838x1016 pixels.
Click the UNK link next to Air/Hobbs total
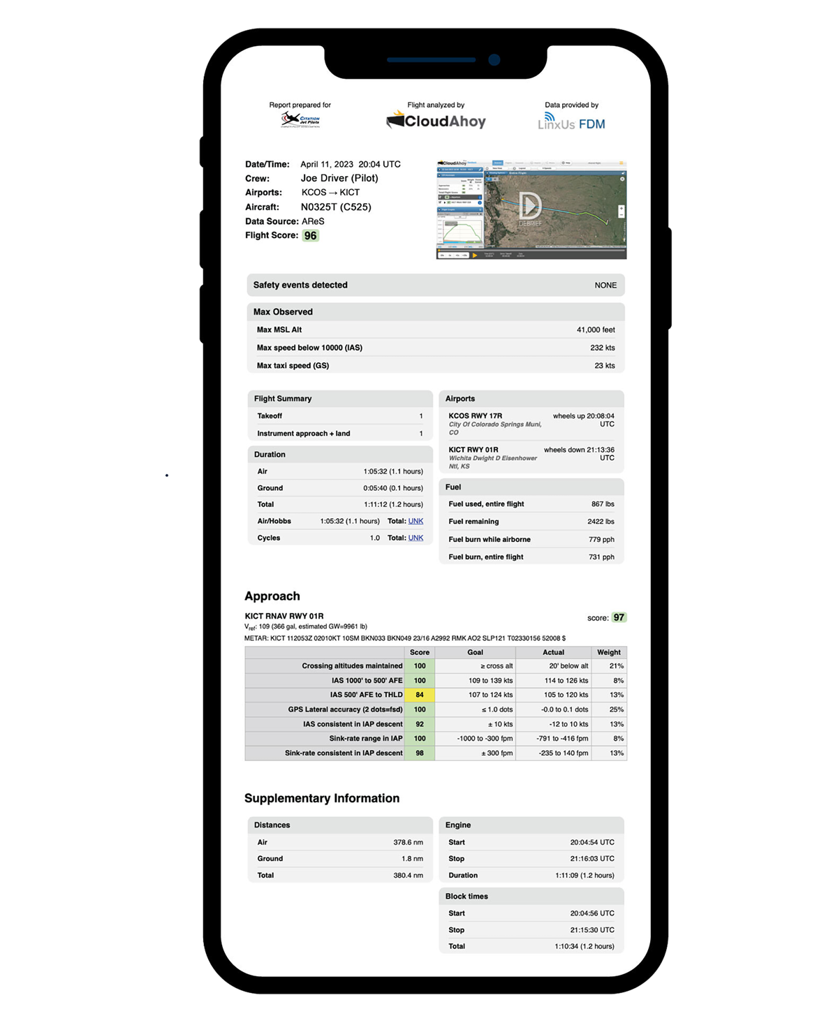[416, 521]
